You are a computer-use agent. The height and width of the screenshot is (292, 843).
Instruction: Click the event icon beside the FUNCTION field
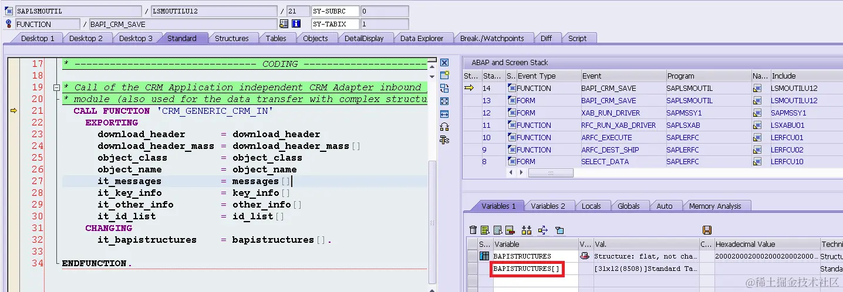click(x=9, y=24)
